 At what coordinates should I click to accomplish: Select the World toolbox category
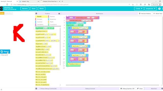coord(42,16)
